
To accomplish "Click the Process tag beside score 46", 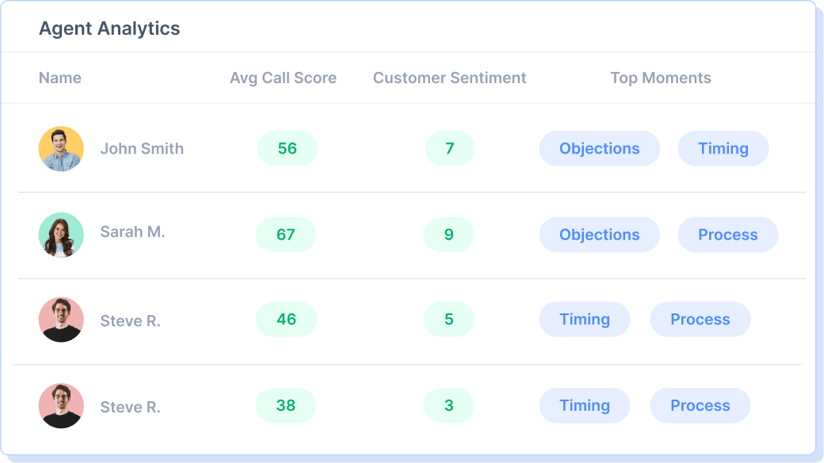I will pos(700,319).
